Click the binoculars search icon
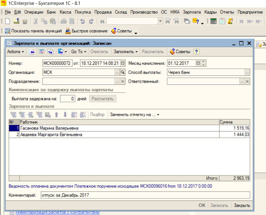Viewport: 266px width, 215px height. point(102,21)
